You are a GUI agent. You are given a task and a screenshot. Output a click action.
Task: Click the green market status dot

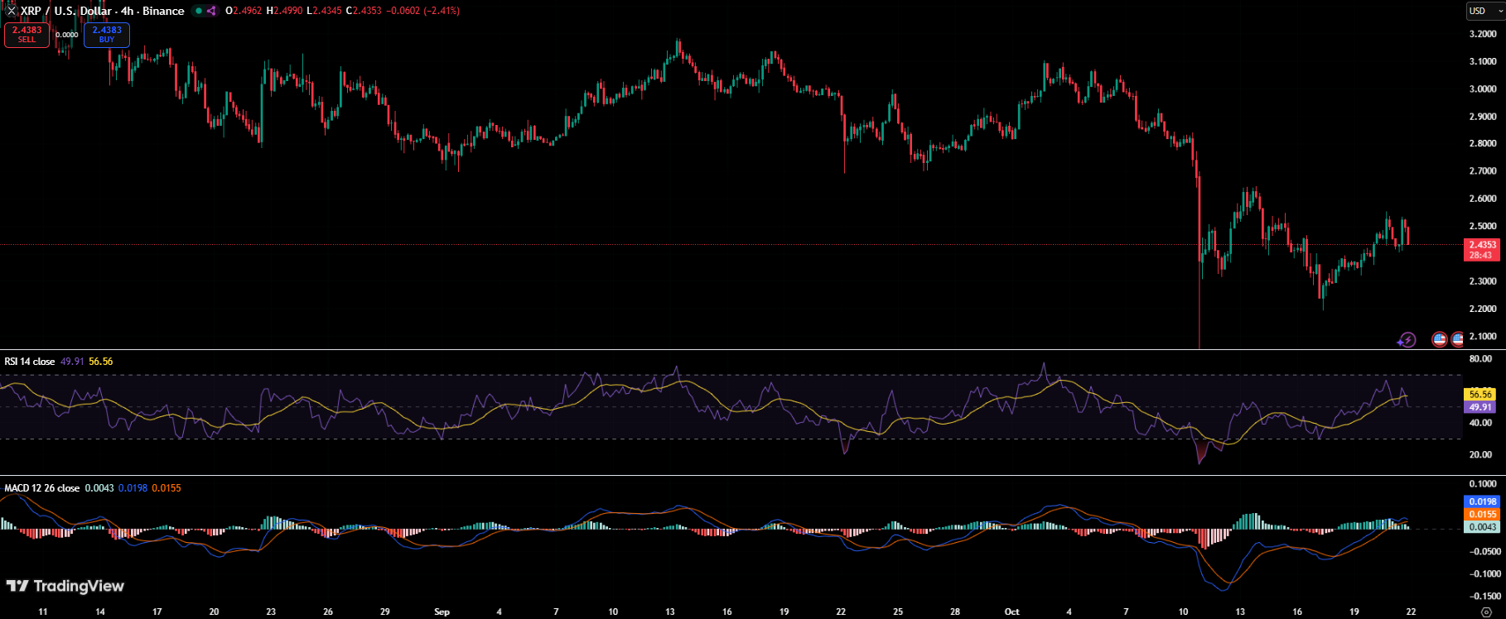click(x=198, y=11)
